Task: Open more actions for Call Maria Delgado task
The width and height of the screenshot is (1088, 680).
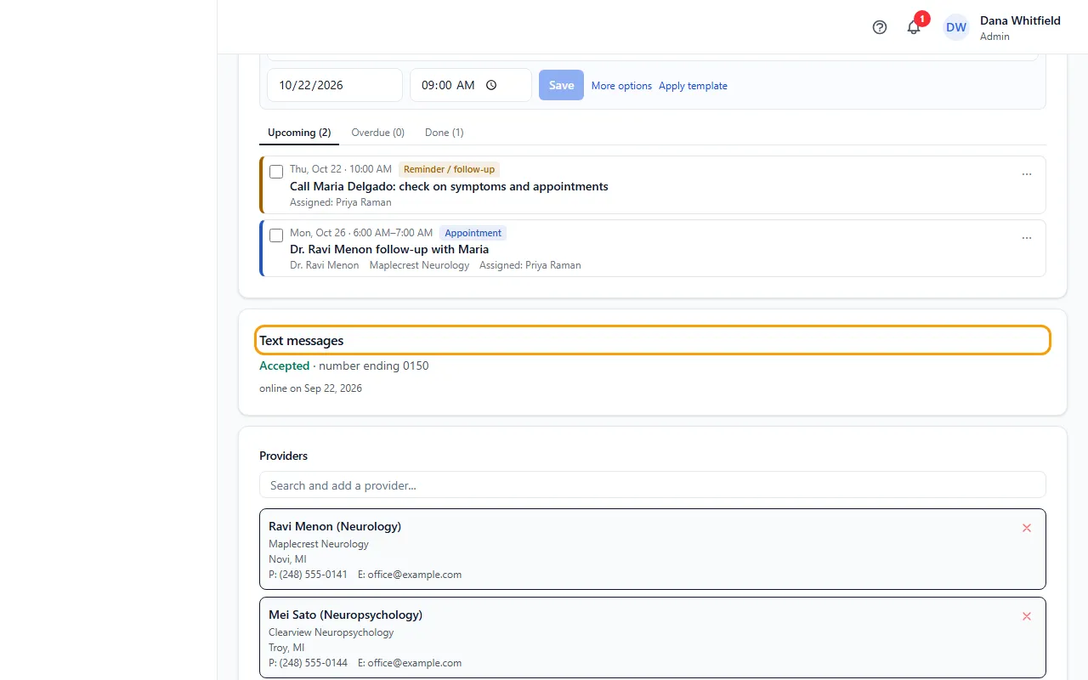Action: coord(1027,174)
